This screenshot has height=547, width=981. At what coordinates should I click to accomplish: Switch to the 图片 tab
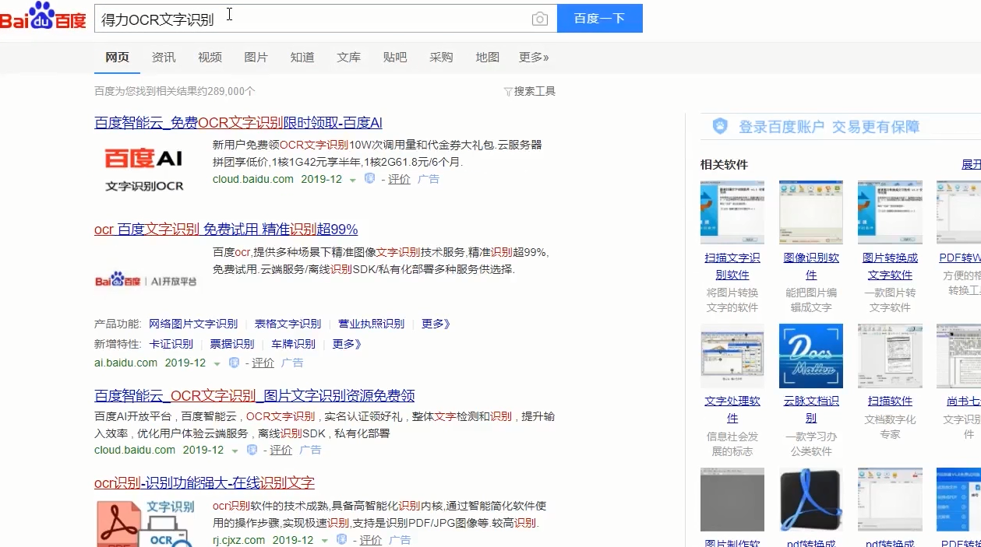[256, 58]
